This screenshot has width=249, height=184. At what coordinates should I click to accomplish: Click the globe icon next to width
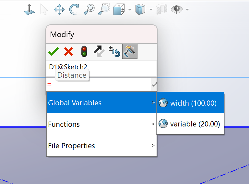pos(163,103)
